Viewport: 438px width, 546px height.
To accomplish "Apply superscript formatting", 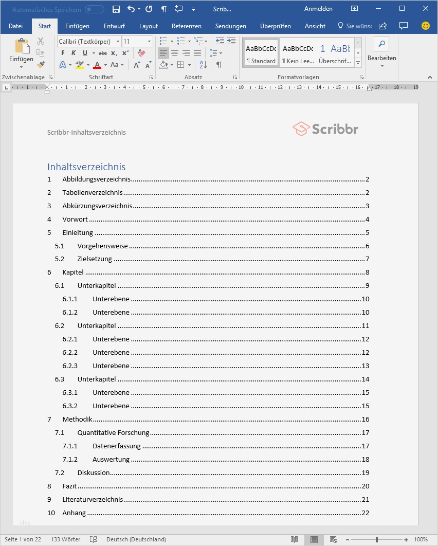I will (x=125, y=53).
